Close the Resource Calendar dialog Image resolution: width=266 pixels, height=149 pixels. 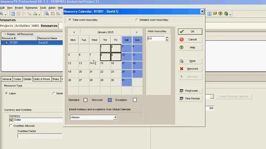tap(202, 11)
